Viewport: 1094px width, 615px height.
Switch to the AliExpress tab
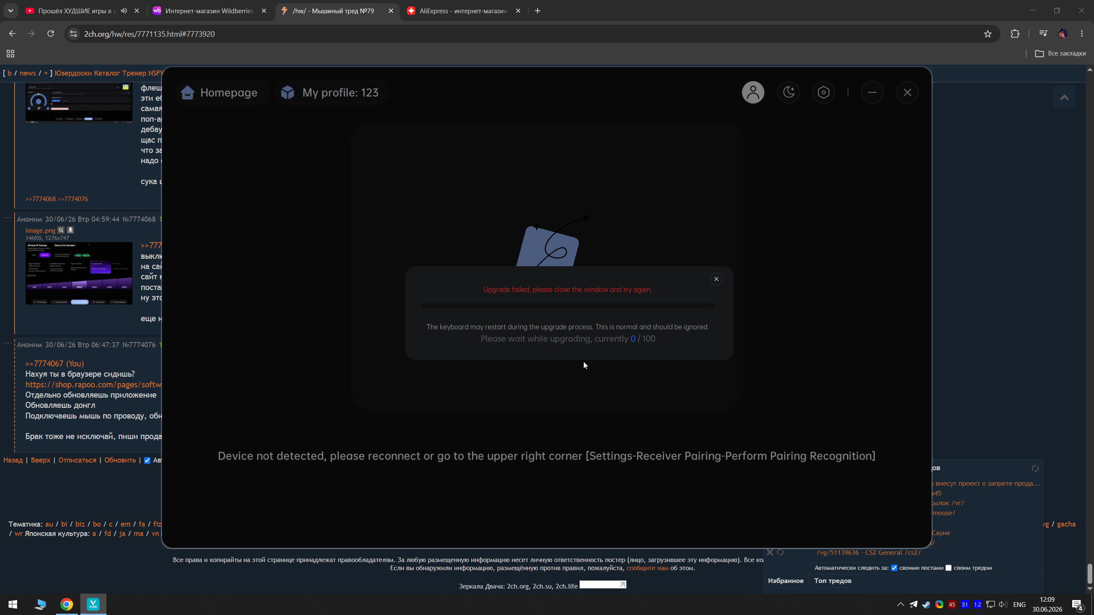tap(463, 11)
